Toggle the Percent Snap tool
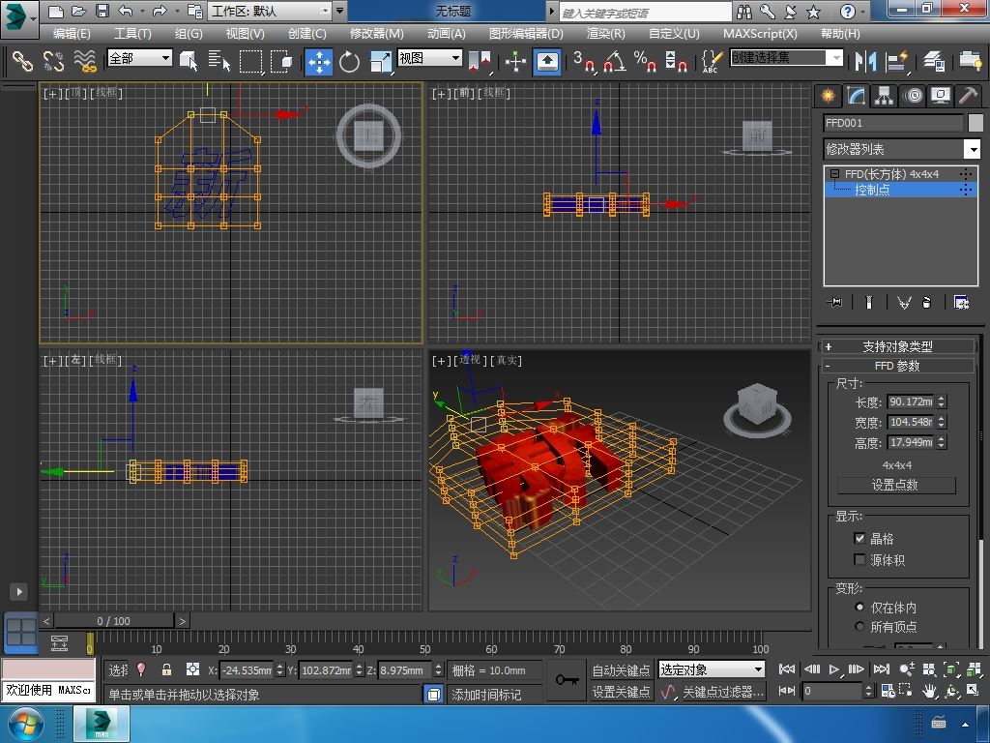The width and height of the screenshot is (990, 743). pos(645,61)
